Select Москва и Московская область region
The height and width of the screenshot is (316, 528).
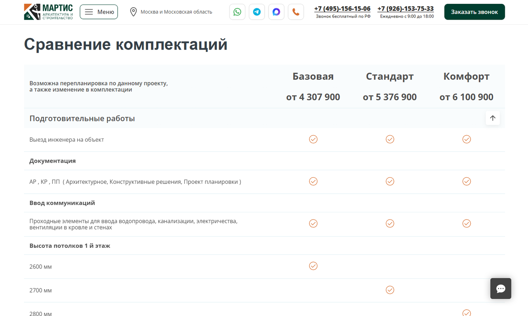[x=176, y=12]
